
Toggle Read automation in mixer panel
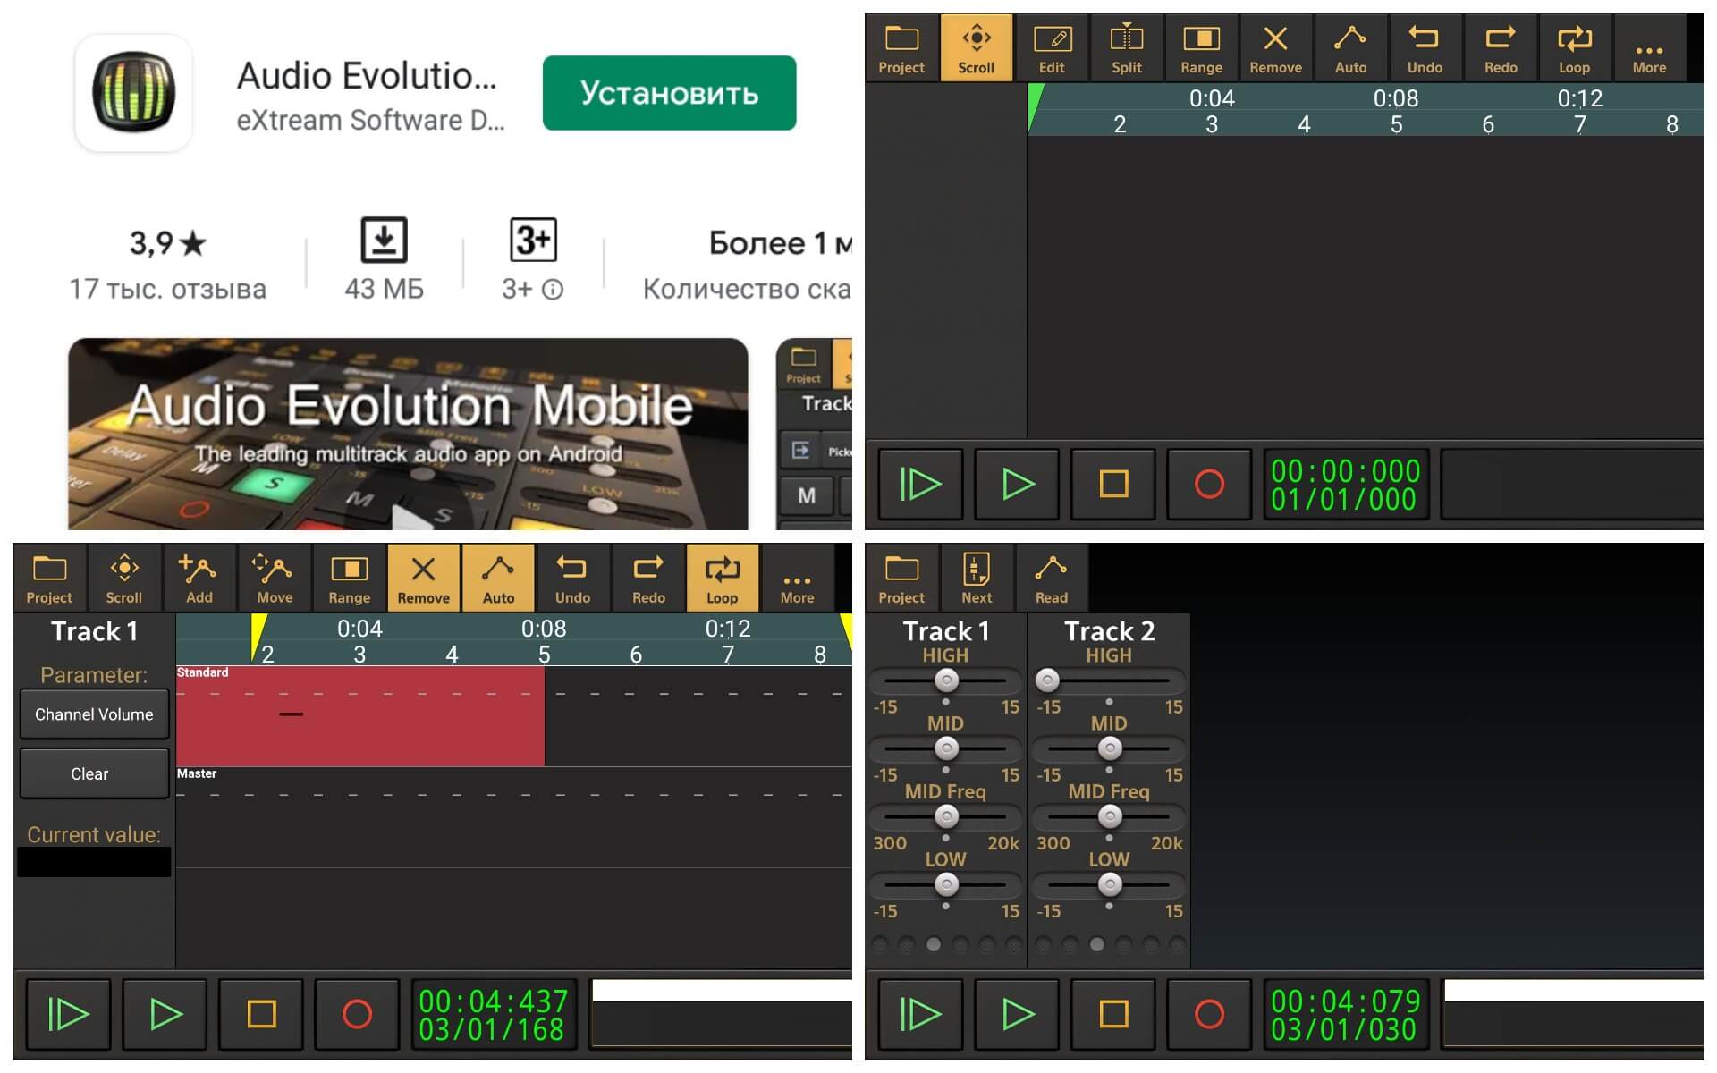point(1052,579)
